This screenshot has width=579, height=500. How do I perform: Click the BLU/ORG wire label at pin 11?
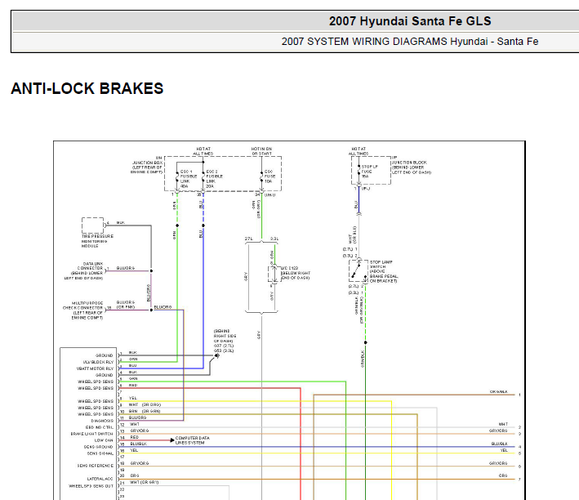[137, 417]
